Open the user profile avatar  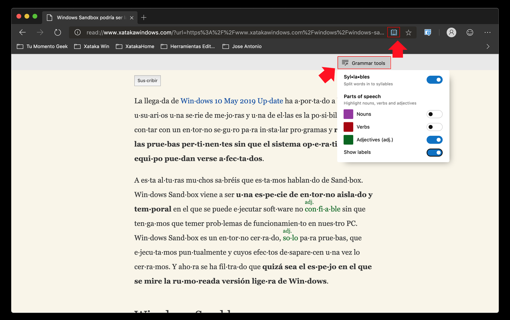coord(451,32)
